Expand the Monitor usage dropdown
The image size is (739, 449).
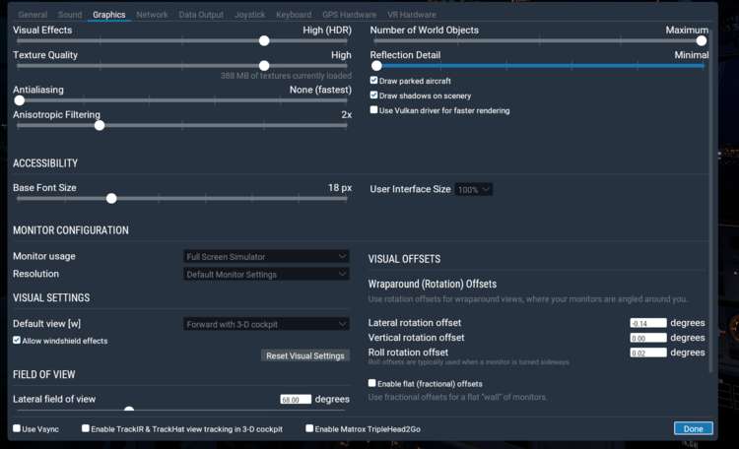266,257
